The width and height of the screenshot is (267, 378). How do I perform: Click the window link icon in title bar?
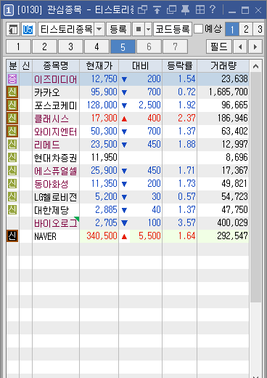(142, 10)
